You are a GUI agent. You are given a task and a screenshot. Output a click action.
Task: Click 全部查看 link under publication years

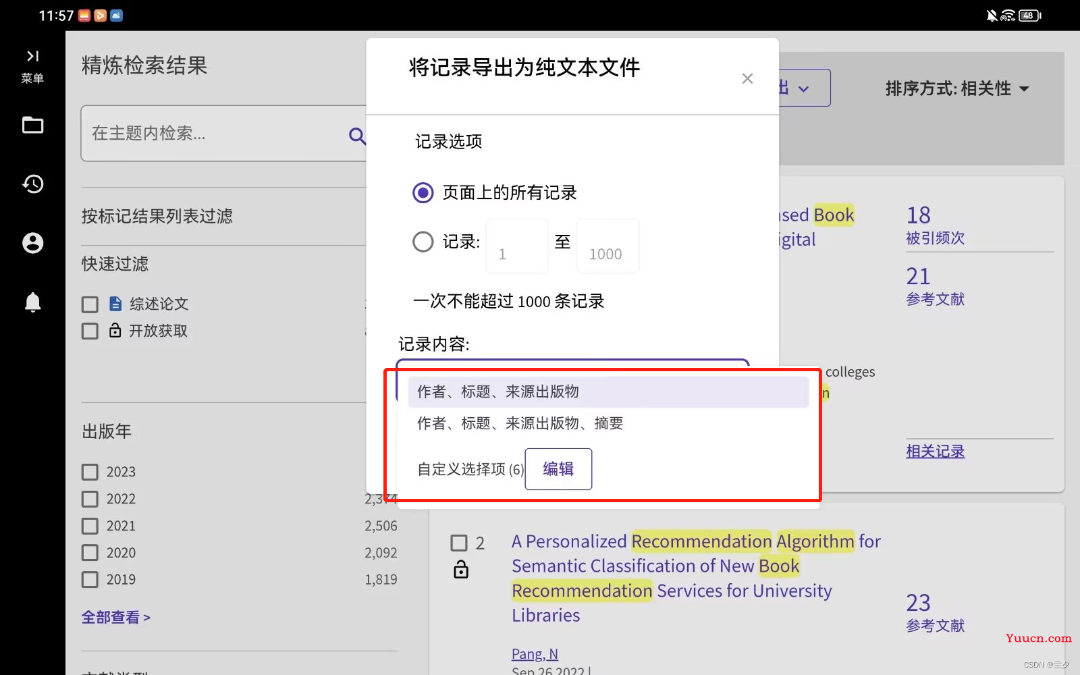(x=115, y=618)
